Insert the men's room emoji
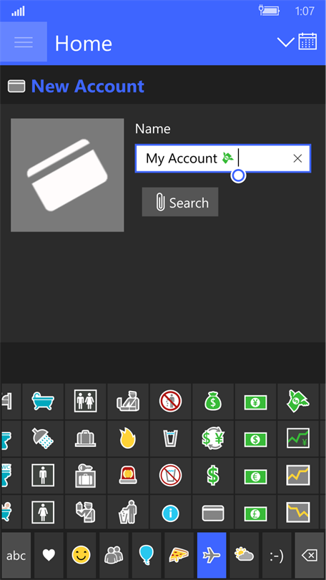This screenshot has height=580, width=326. pos(43,475)
